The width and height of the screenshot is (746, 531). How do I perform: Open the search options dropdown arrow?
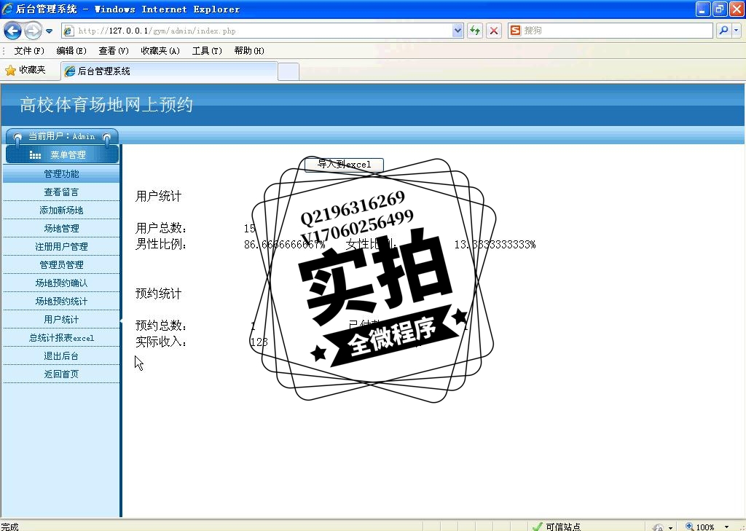(x=736, y=31)
